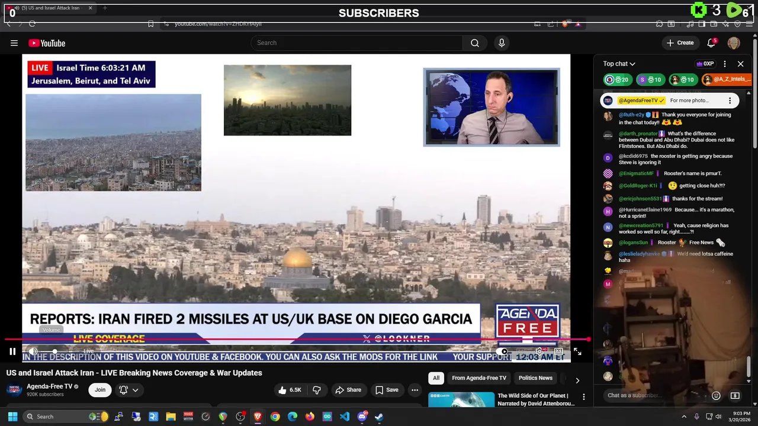Viewport: 758px width, 426px height.
Task: Open Firefox from the taskbar
Action: [310, 417]
